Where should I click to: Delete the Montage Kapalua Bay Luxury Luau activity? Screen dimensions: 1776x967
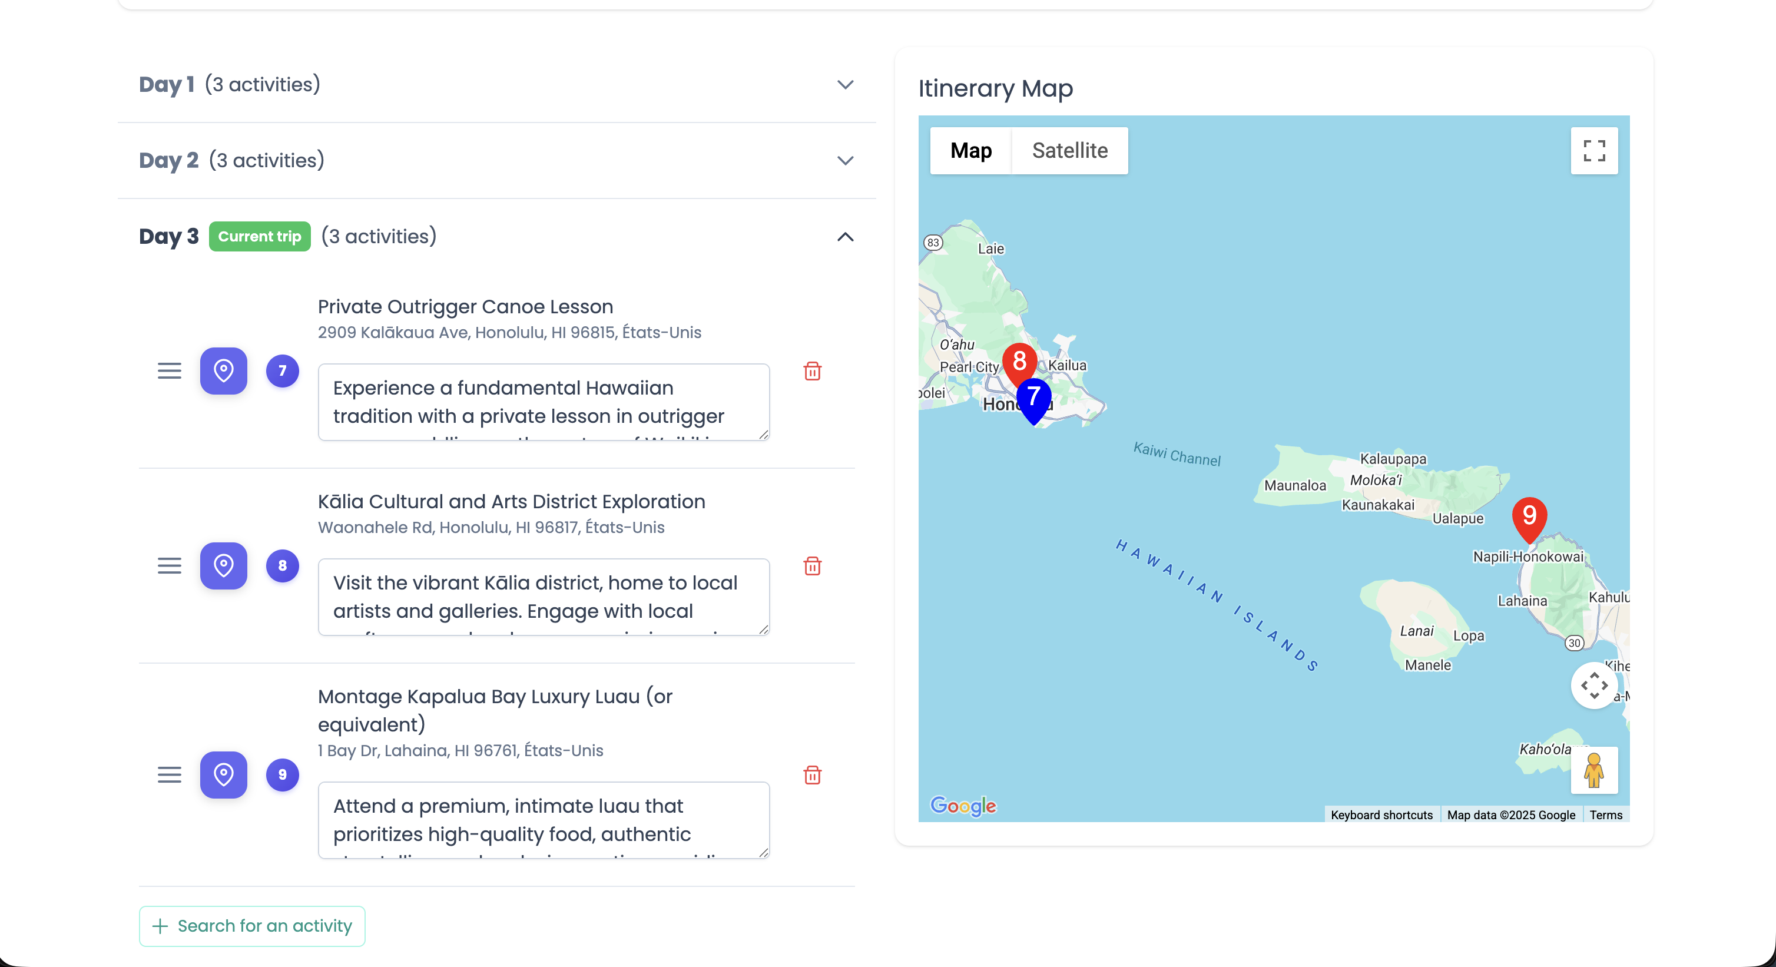point(813,775)
